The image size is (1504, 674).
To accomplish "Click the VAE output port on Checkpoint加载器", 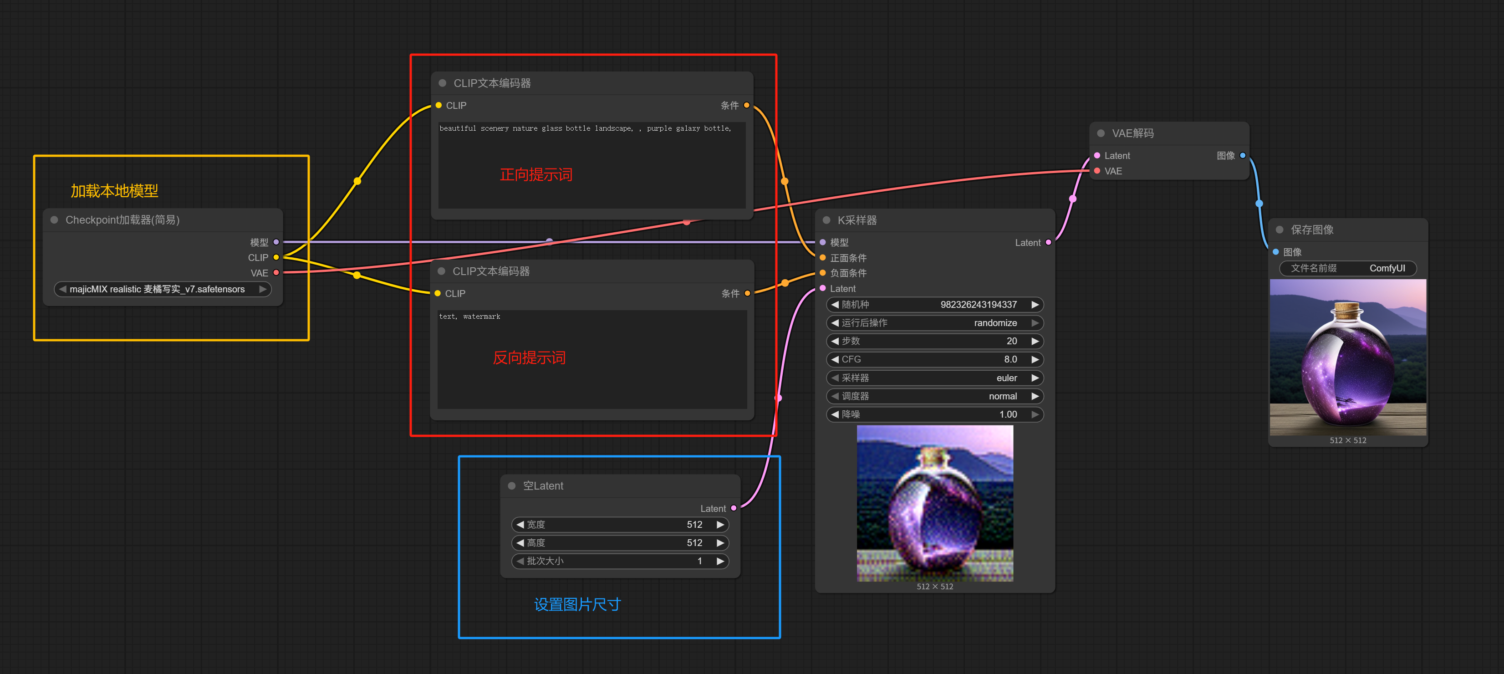I will tap(276, 273).
